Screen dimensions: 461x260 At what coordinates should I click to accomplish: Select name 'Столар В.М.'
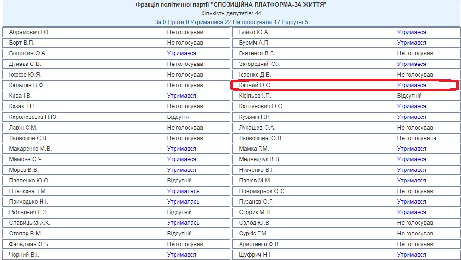point(26,234)
